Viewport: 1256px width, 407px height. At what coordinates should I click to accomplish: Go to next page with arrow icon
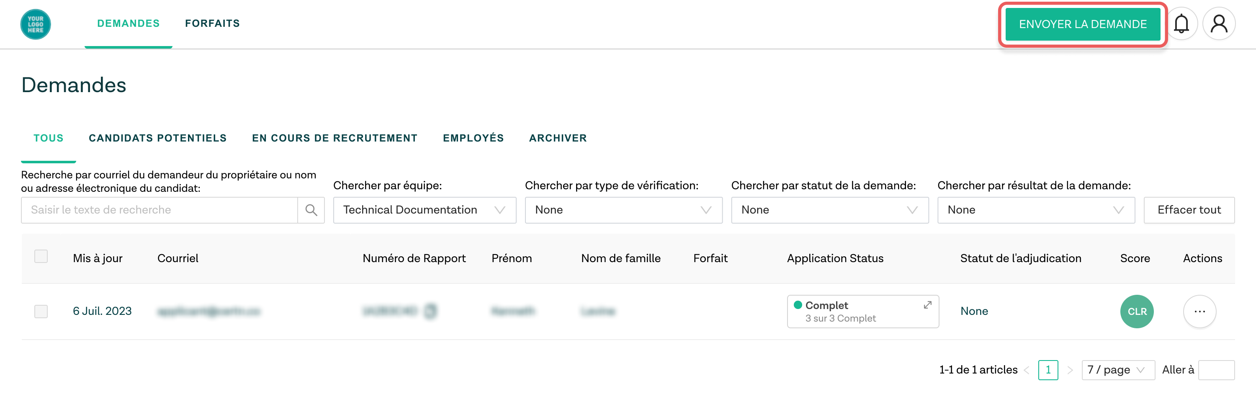tap(1071, 370)
